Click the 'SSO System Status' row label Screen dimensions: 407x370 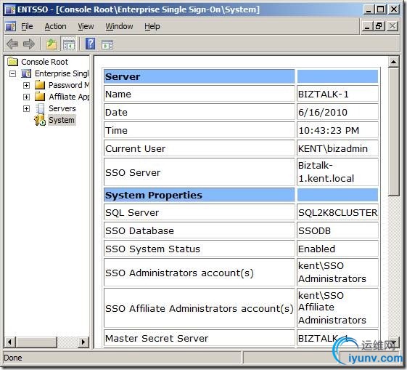coord(152,249)
